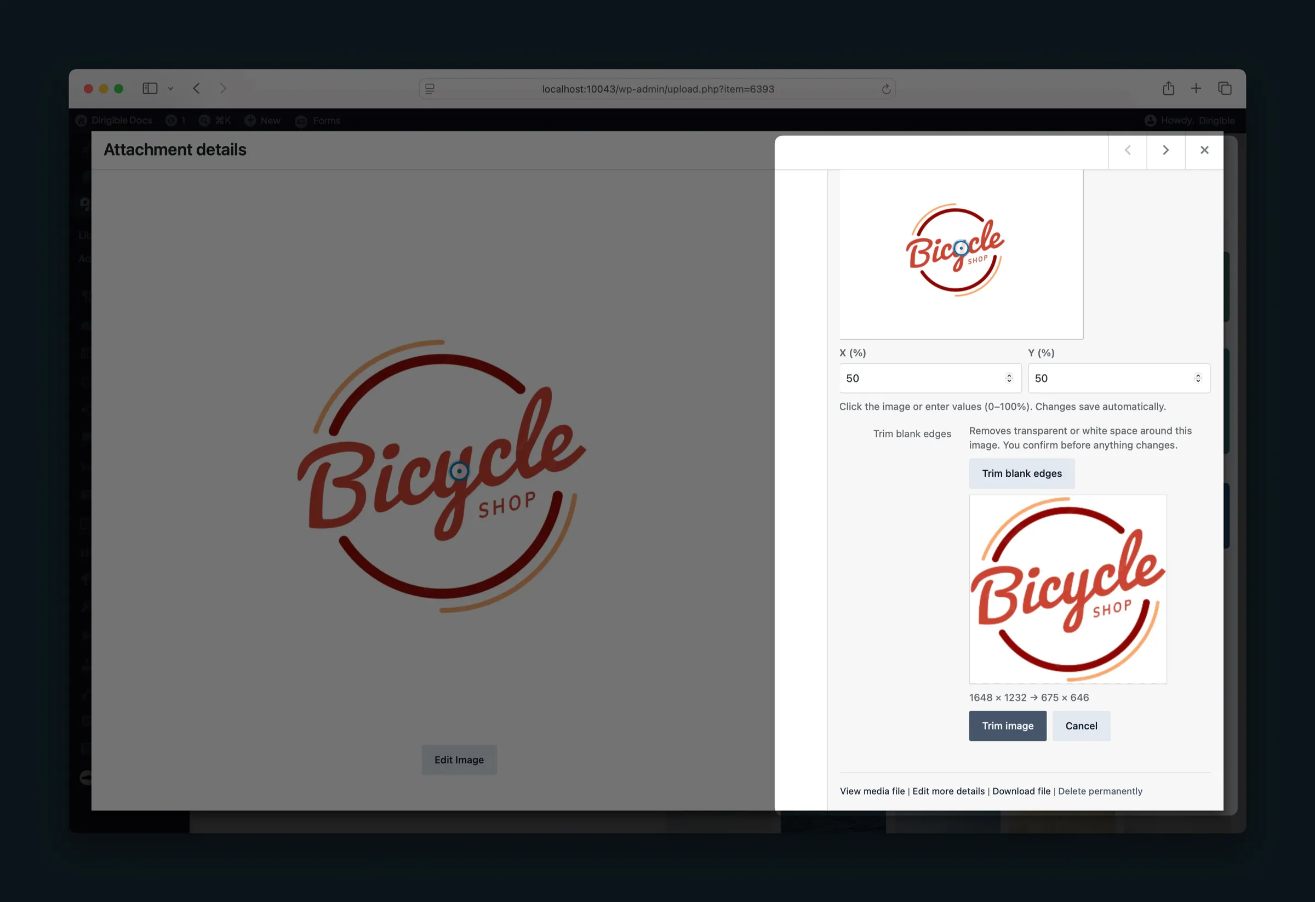Screen dimensions: 1315x902
Task: Select the localhost address bar URL
Action: pyautogui.click(x=658, y=89)
